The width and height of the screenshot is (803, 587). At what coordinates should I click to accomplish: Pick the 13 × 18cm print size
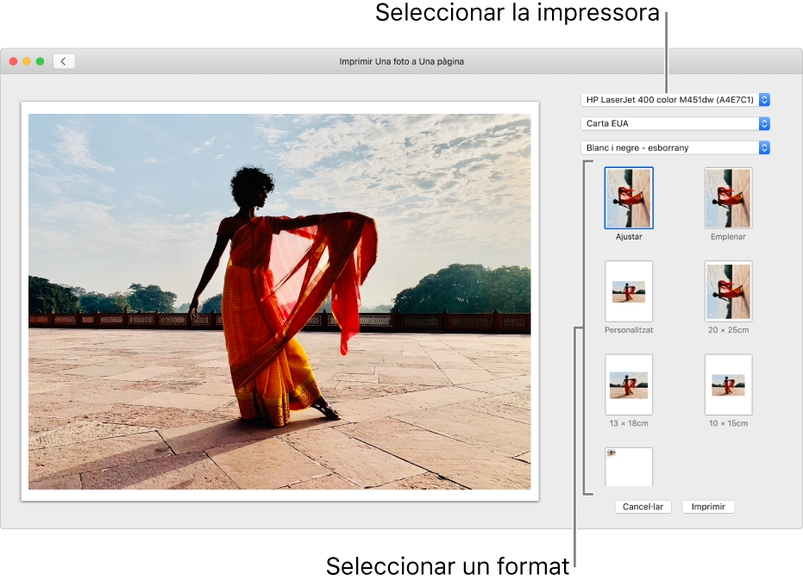click(629, 384)
